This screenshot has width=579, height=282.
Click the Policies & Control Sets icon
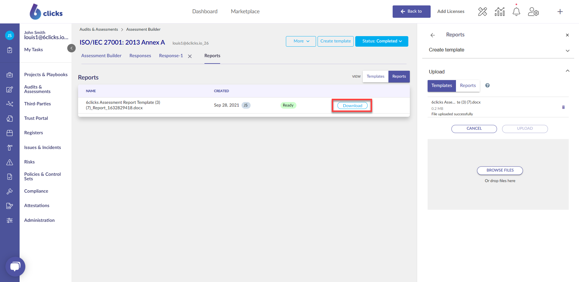pos(10,177)
